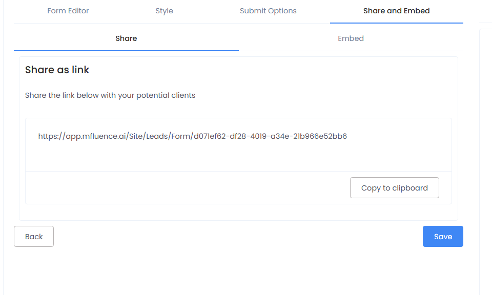Click the app.mfluence.ai domain in the link

point(98,136)
